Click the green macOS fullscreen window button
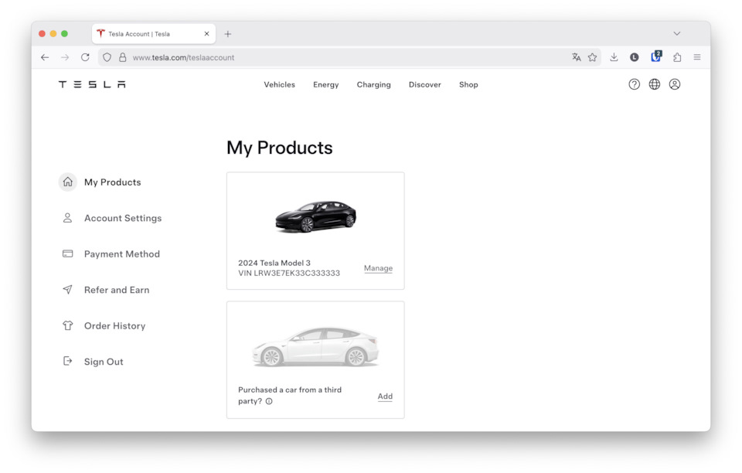Screen dimensions: 742x473 64,33
